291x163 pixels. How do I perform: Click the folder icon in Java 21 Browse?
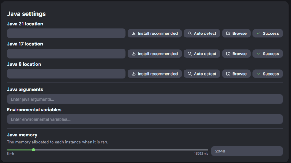[228, 33]
